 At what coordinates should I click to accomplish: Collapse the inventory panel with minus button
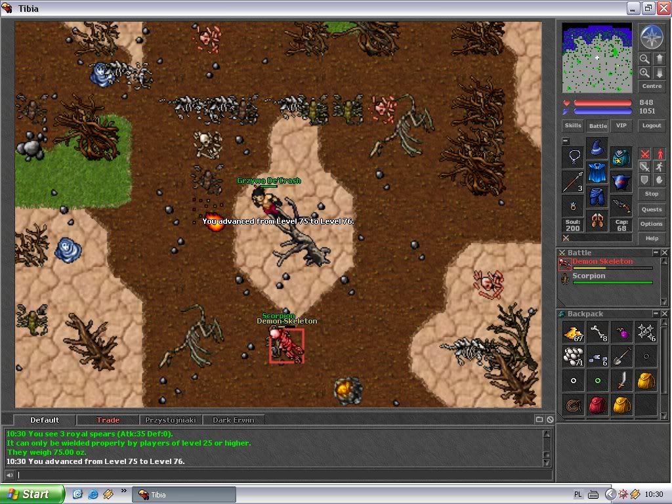click(566, 141)
